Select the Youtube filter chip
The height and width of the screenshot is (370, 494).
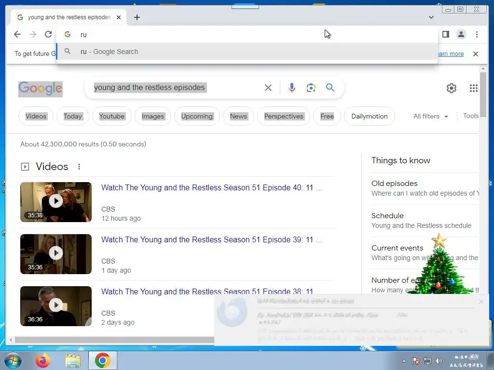coord(112,116)
